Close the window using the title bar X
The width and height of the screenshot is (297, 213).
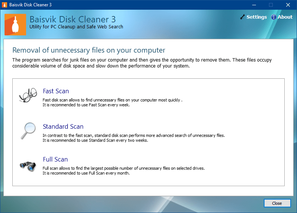(x=288, y=5)
